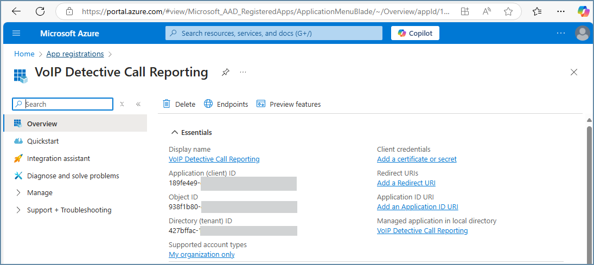The image size is (594, 265).
Task: Click the Integration assistant rocket icon
Action: click(18, 159)
